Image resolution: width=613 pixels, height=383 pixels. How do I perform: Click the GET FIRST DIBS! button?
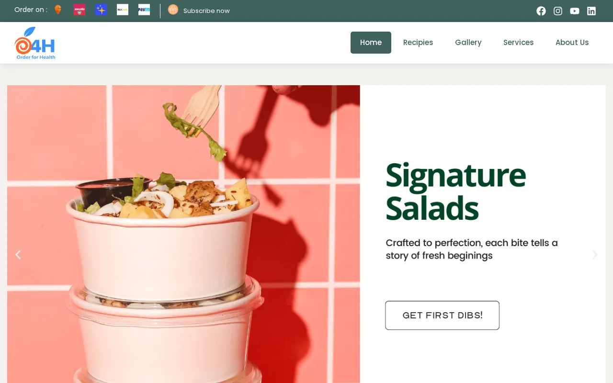(x=443, y=315)
